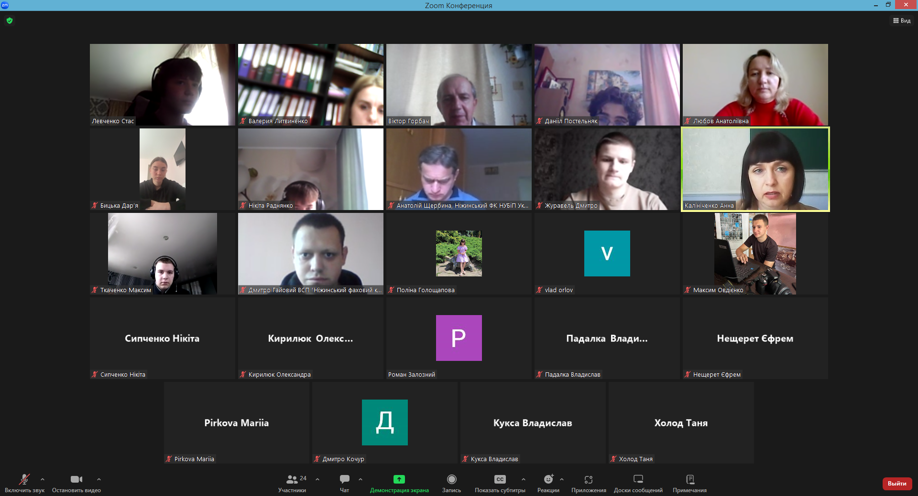Click muted mic icon beside Даніїл Постельняк
Viewport: 918px width, 496px height.
540,121
